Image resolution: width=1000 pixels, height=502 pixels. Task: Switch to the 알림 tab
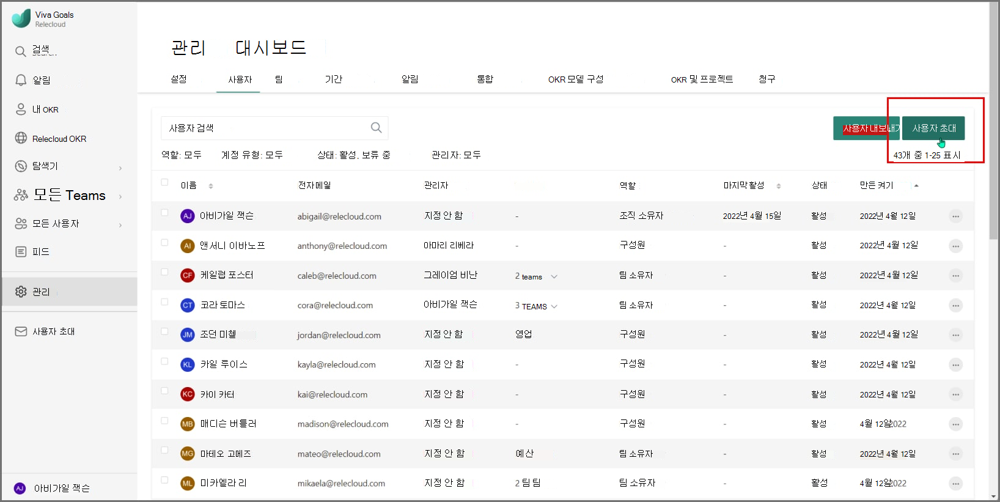click(x=410, y=79)
